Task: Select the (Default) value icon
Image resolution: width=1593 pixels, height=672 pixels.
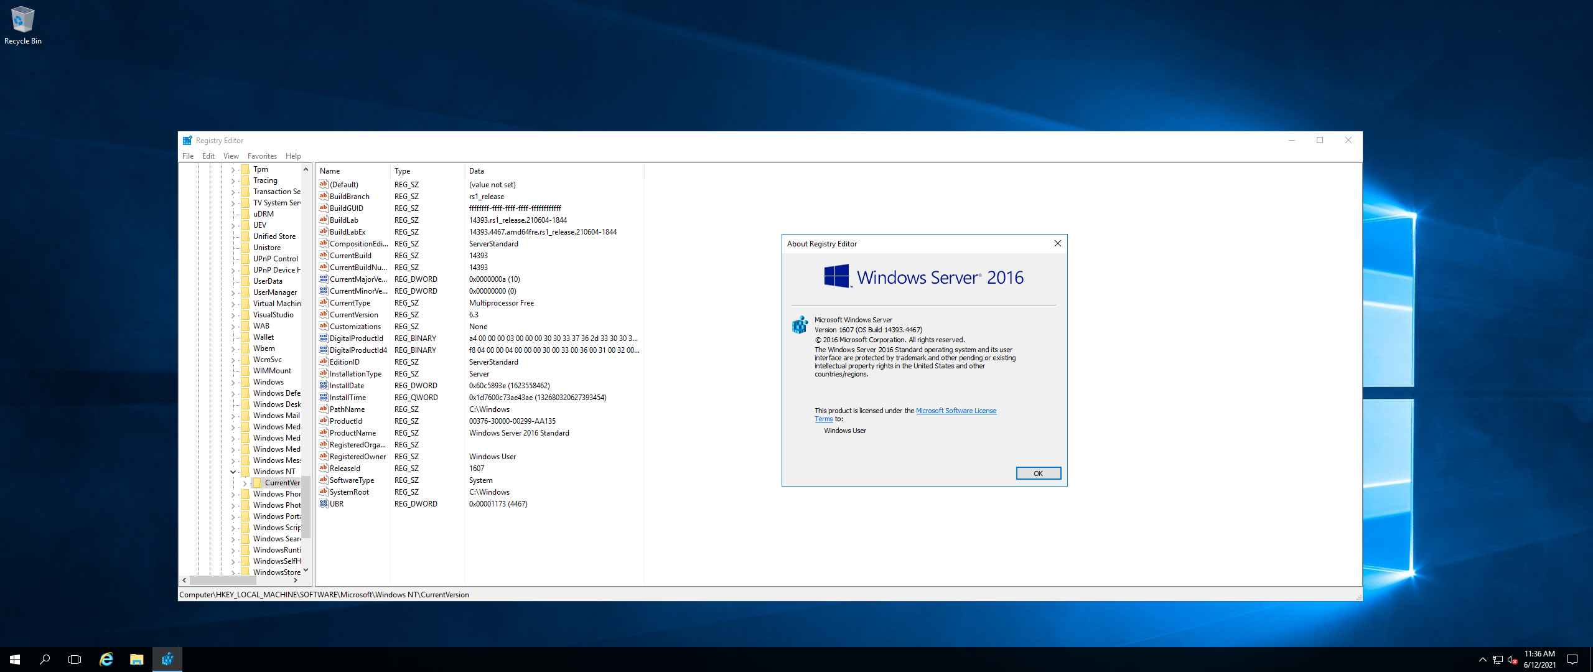Action: tap(323, 185)
